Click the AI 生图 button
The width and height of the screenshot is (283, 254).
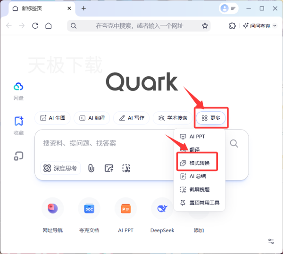(x=52, y=118)
